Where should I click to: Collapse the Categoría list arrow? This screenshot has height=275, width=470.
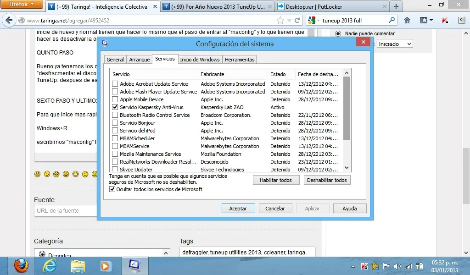166,253
